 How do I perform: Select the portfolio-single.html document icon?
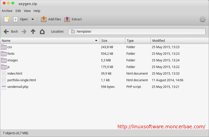pos(4,80)
